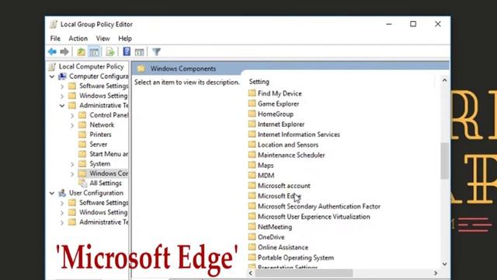Expand the Windows Components tree node
This screenshot has height=280, width=497.
click(x=72, y=174)
